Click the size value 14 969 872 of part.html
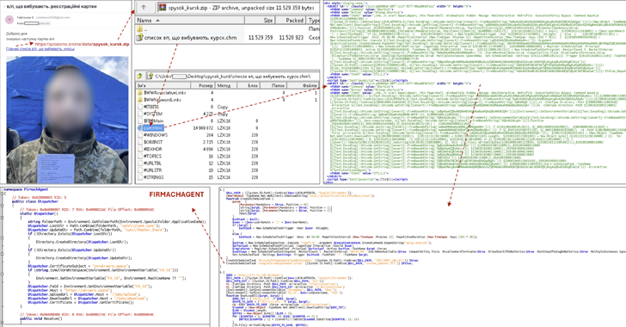The height and width of the screenshot is (327, 626). (203, 128)
